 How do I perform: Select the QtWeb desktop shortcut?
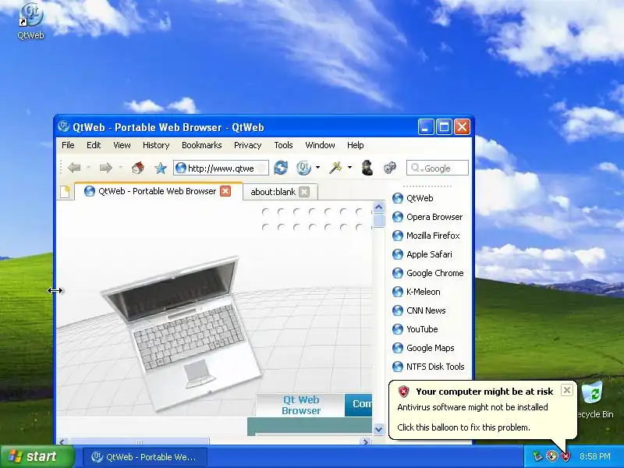pyautogui.click(x=30, y=21)
